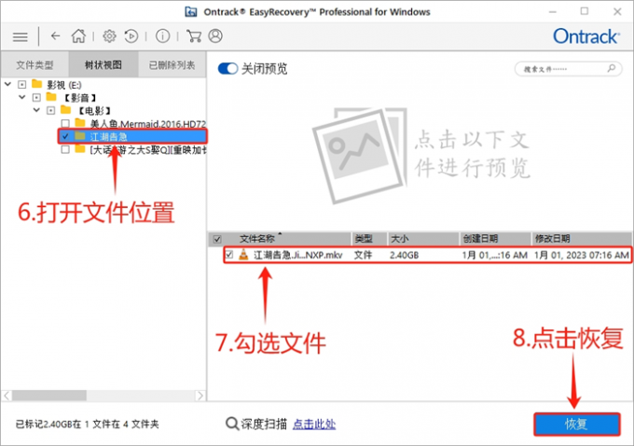Toggle the 【影音】 folder checkbox

36,98
